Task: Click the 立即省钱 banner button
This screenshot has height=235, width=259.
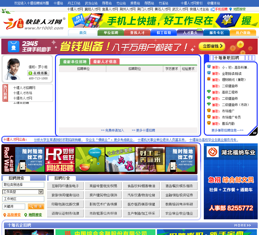Action: [x=212, y=46]
